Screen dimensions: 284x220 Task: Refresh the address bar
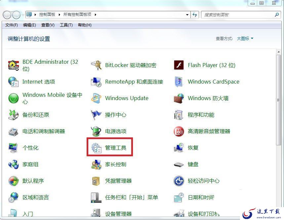pyautogui.click(x=195, y=15)
